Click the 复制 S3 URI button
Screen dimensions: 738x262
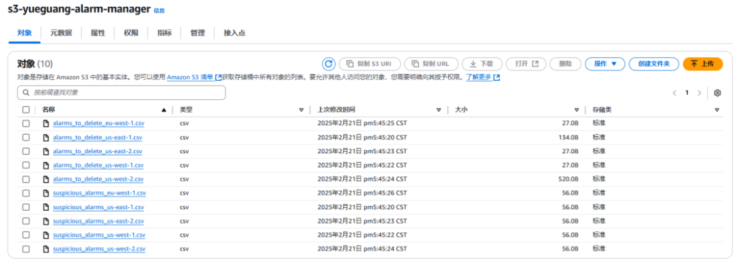pyautogui.click(x=370, y=64)
